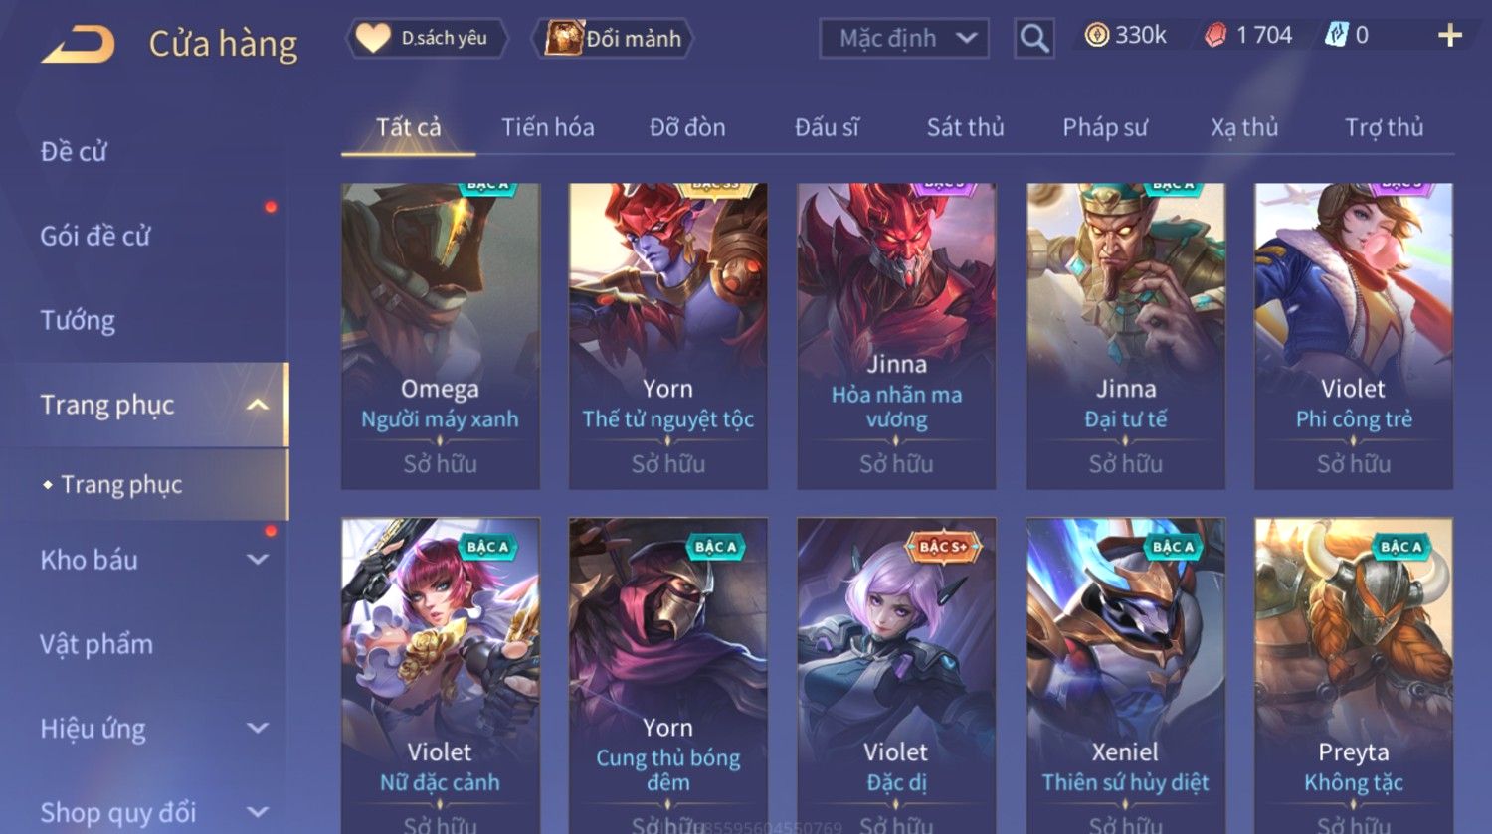Open the Mặc định sort dropdown
This screenshot has height=834, width=1492.
[903, 39]
